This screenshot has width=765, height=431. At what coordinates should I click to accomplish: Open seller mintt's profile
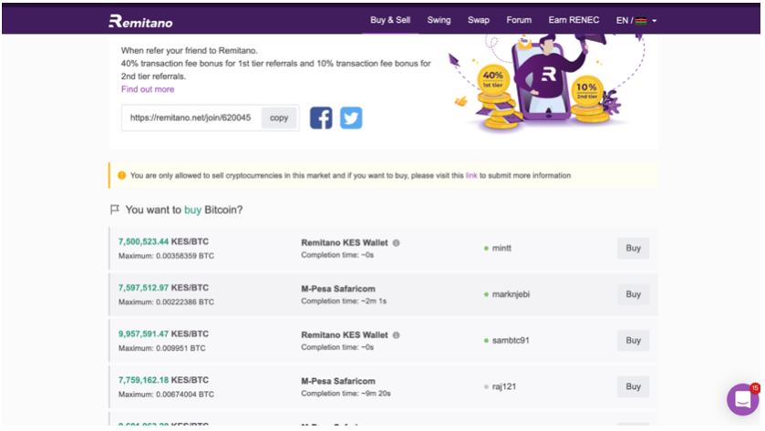tap(501, 248)
